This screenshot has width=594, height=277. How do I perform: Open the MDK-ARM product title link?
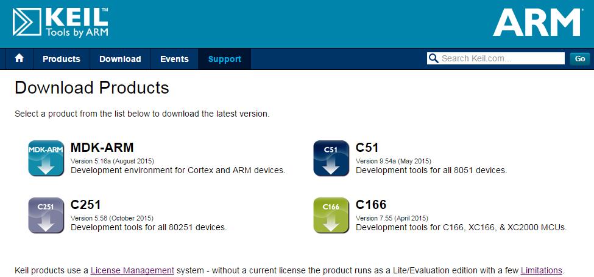click(x=102, y=148)
